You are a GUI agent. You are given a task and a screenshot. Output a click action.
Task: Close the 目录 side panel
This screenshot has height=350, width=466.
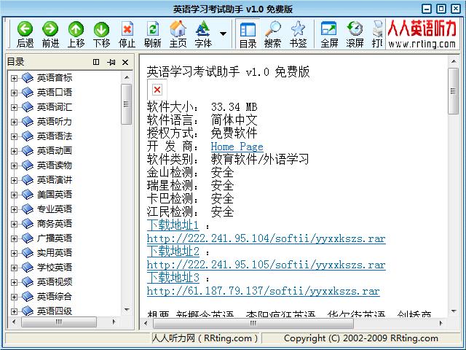(125, 62)
